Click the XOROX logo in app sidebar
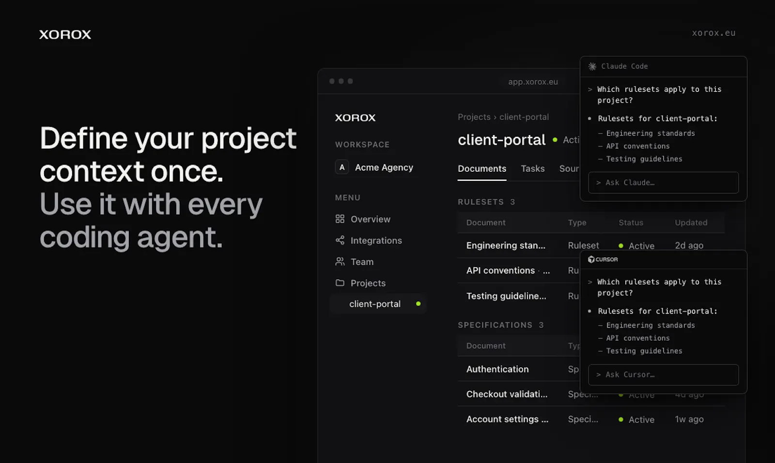The width and height of the screenshot is (775, 463). coord(355,118)
